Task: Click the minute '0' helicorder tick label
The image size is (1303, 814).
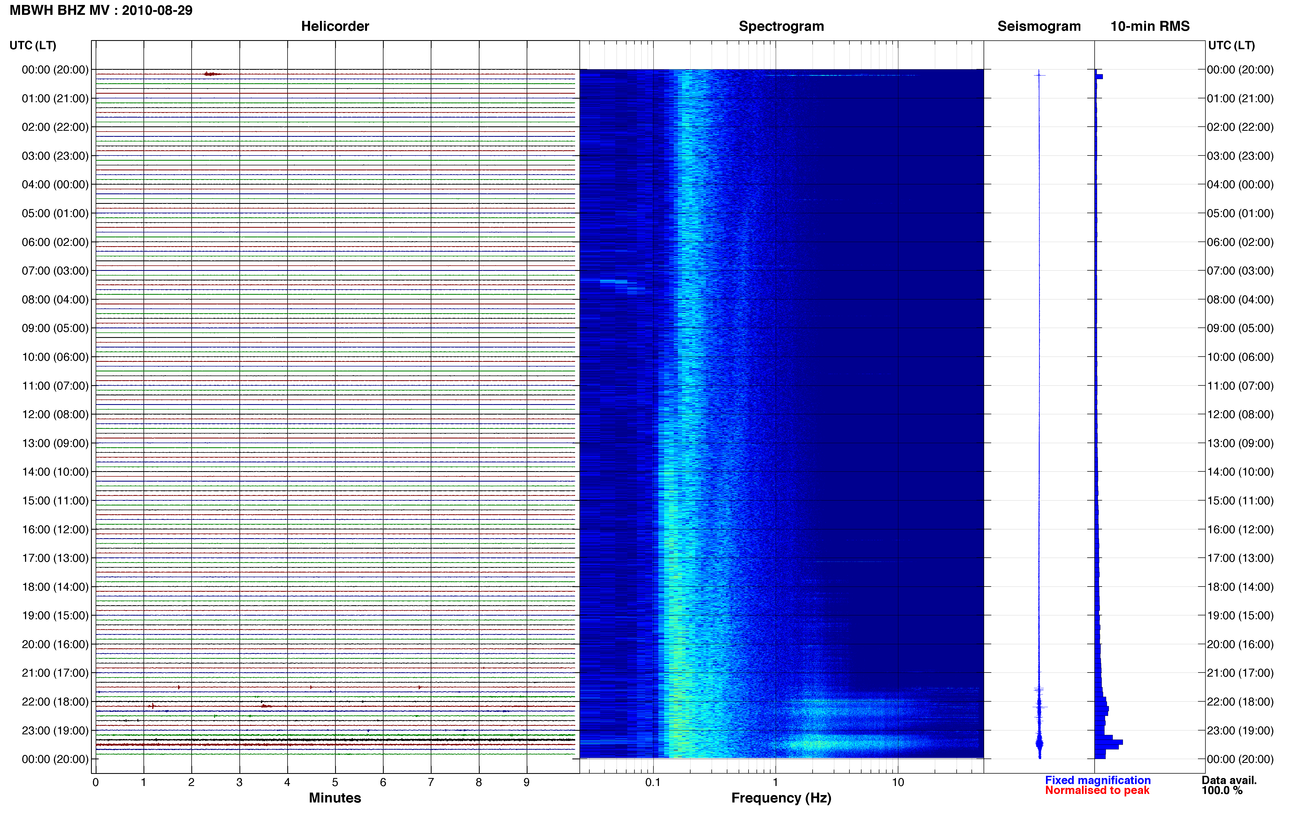Action: point(95,782)
